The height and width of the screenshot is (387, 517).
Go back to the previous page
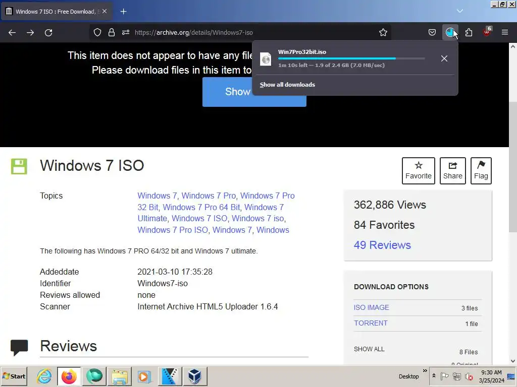12,33
